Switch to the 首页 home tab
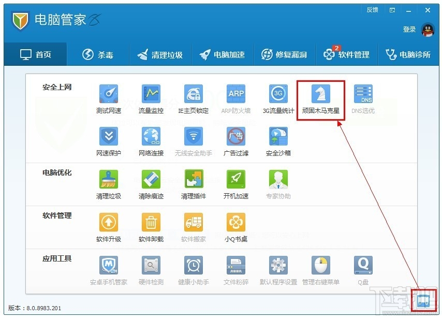 36,54
